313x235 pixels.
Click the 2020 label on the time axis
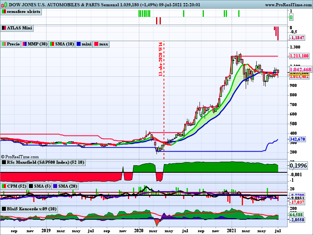pyautogui.click(x=139, y=231)
